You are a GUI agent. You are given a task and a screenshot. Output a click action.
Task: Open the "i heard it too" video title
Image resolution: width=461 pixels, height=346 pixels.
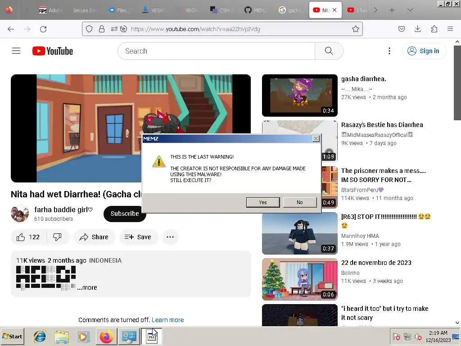coord(384,313)
